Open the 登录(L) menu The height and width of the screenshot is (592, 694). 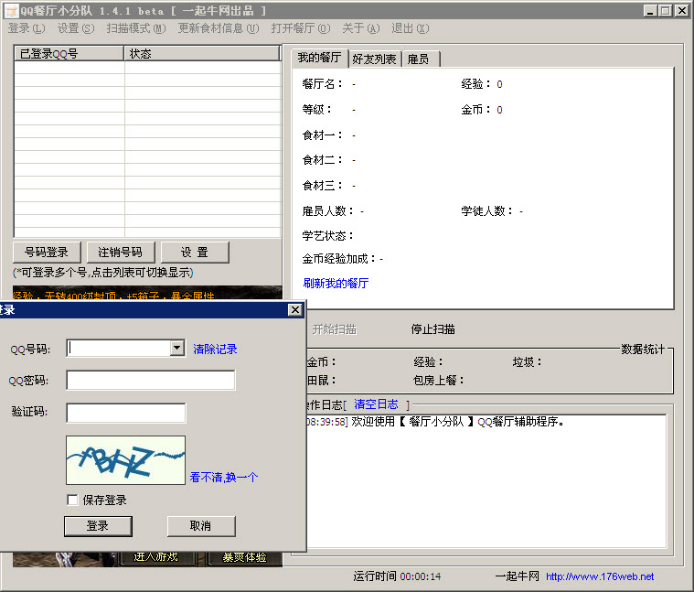tap(27, 28)
